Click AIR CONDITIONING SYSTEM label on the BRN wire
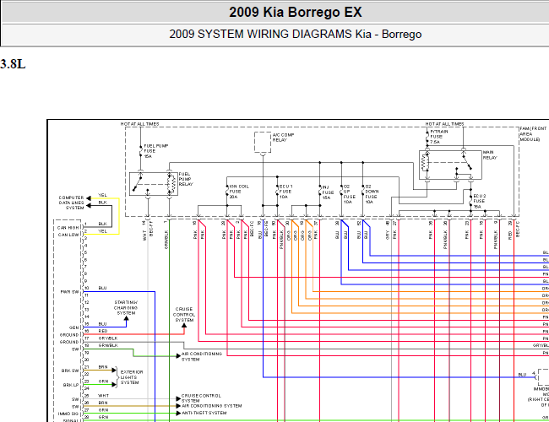This screenshot has height=422, width=549. coord(212,406)
